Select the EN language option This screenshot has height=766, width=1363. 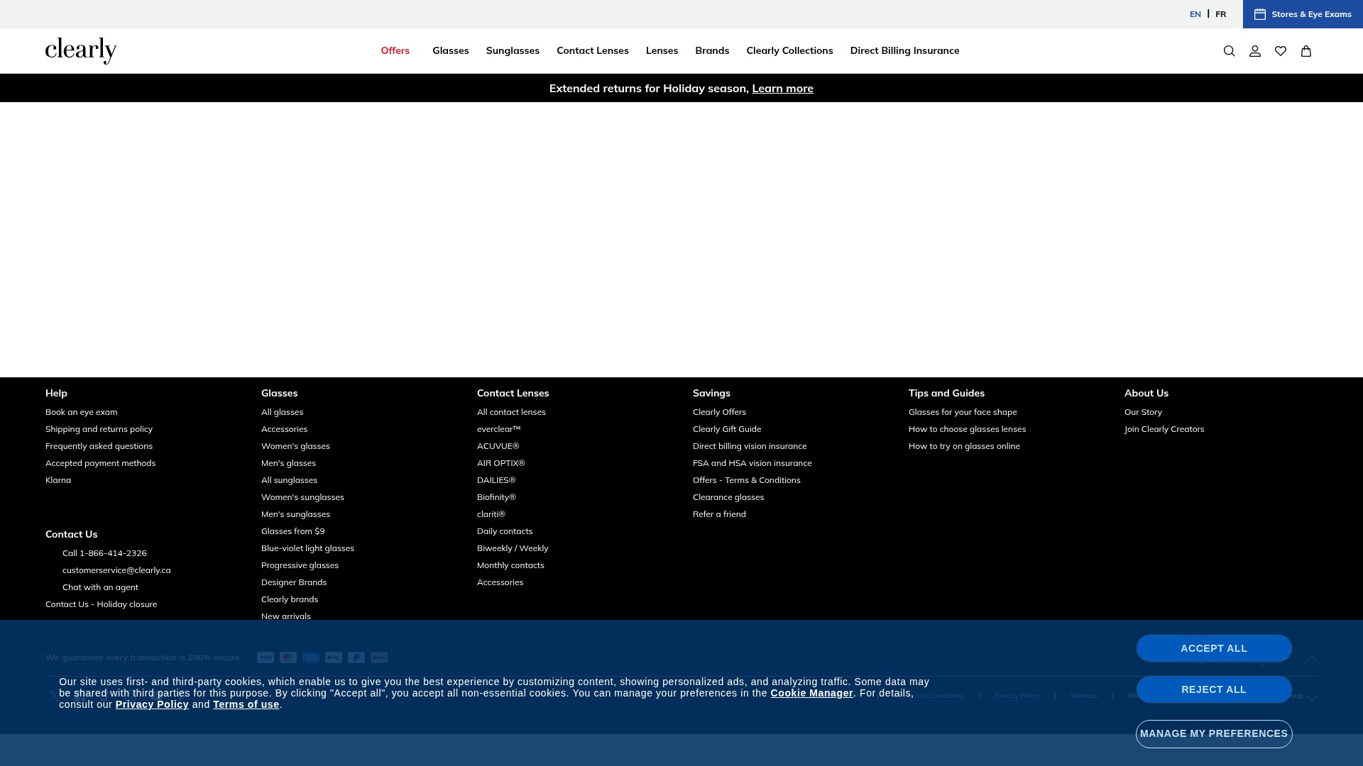1195,14
